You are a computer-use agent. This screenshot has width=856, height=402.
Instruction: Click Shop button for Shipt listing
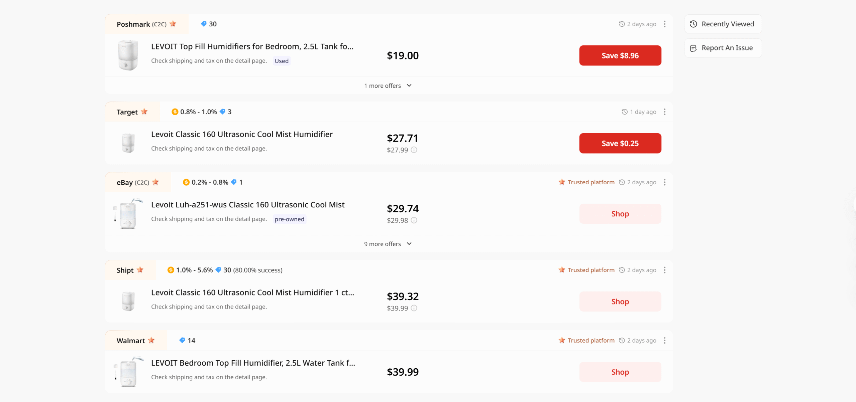point(620,301)
